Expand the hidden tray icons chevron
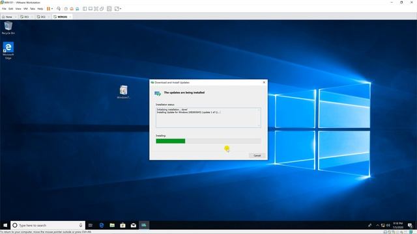 (x=377, y=226)
